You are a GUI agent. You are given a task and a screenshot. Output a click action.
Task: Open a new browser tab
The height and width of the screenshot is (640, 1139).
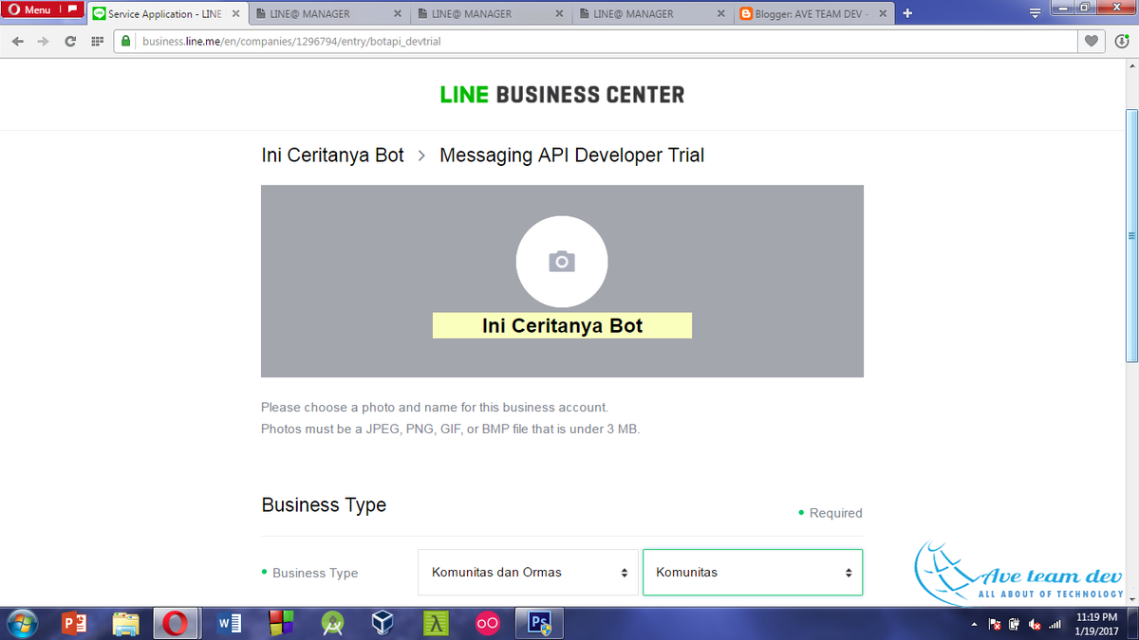click(907, 13)
